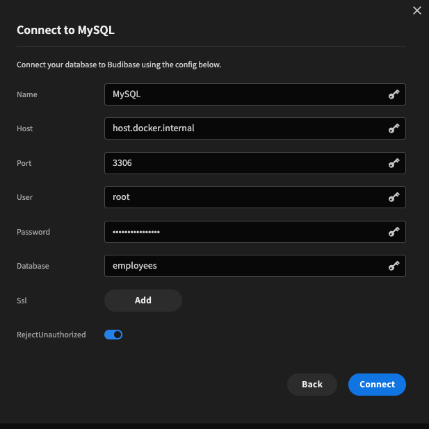Click the Connect button

(x=377, y=385)
